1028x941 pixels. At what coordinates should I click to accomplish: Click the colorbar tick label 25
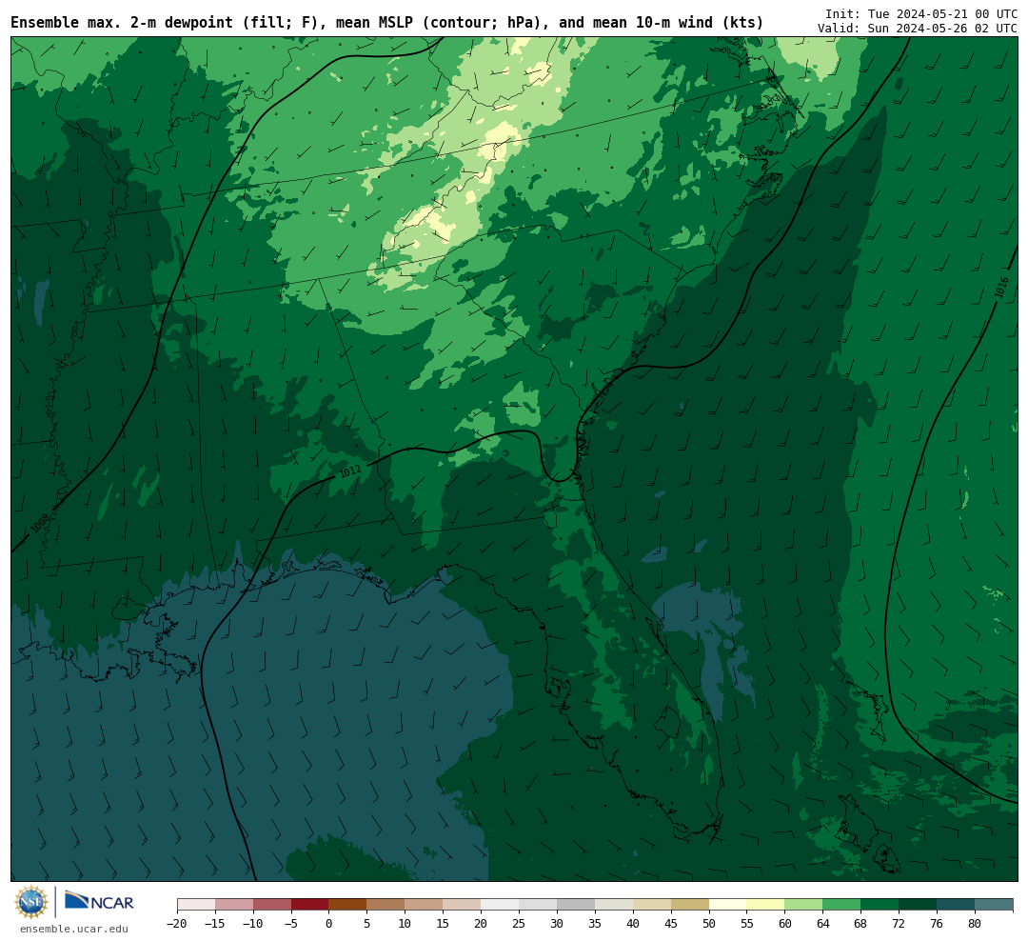tap(519, 924)
